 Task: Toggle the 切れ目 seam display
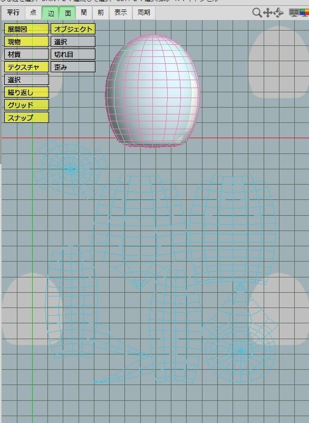click(73, 54)
